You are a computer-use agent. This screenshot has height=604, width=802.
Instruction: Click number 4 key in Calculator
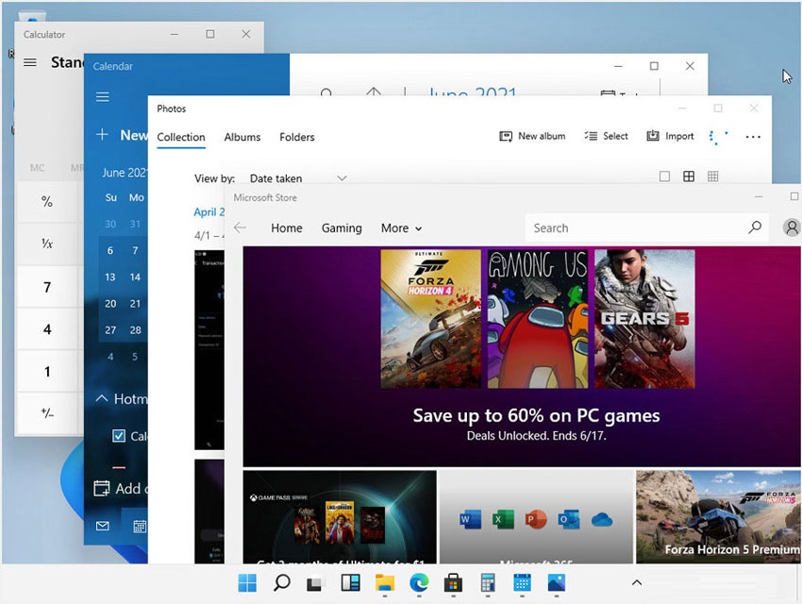pyautogui.click(x=47, y=328)
